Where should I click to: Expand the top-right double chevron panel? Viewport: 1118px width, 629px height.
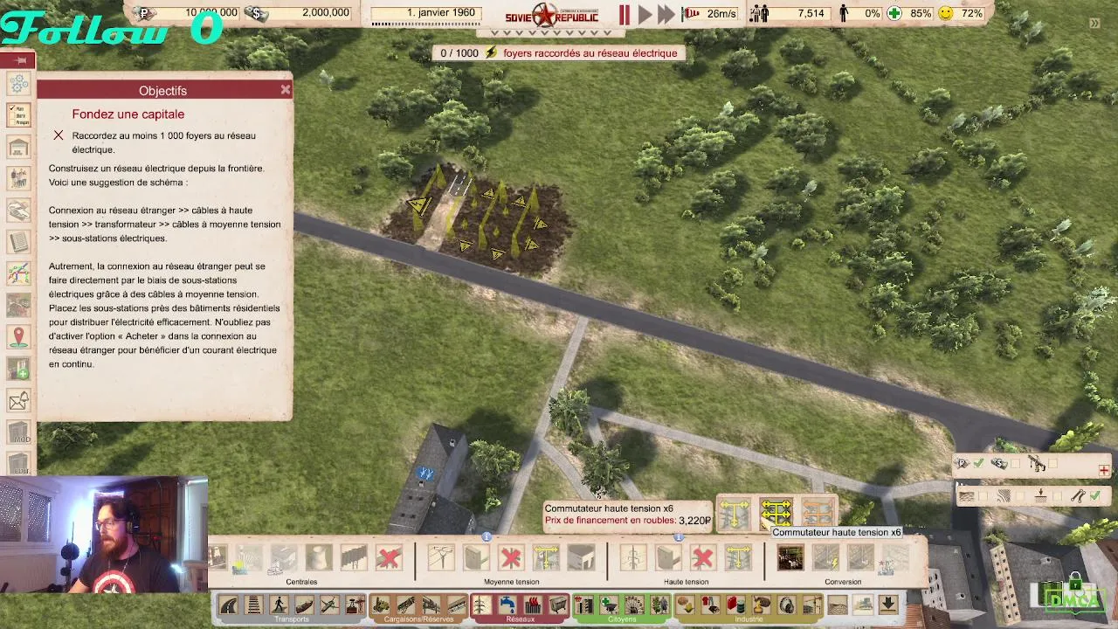point(1094,24)
